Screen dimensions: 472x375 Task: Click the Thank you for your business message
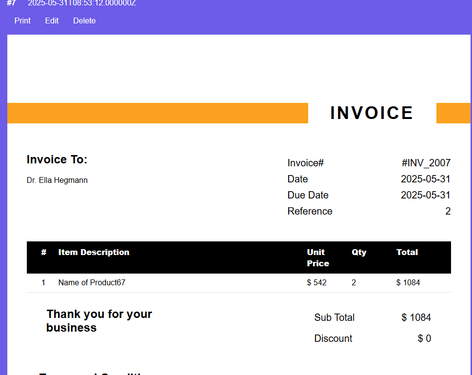point(99,320)
